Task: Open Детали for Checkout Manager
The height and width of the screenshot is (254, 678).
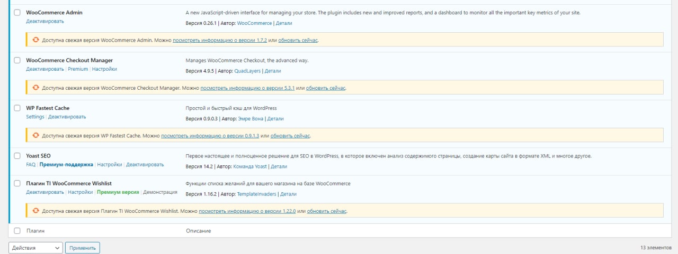Action: [273, 71]
